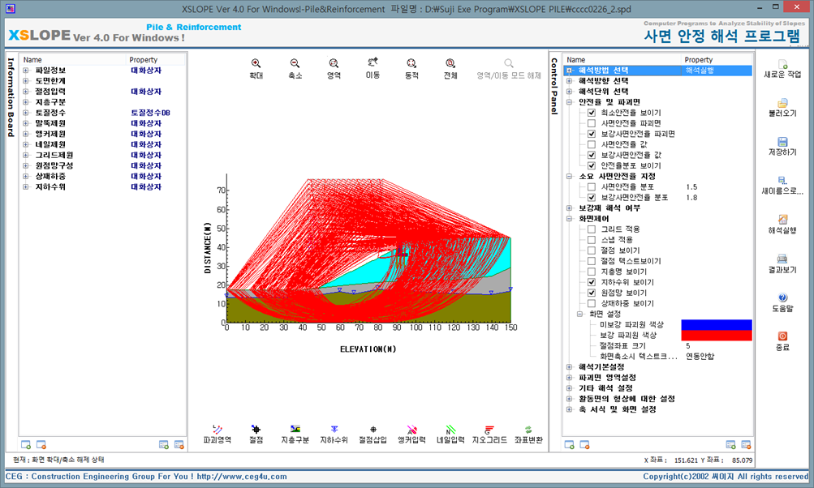Viewport: 814px width, 488px height.
Task: Click the 축소 zoom-out magnifier icon
Action: 295,63
